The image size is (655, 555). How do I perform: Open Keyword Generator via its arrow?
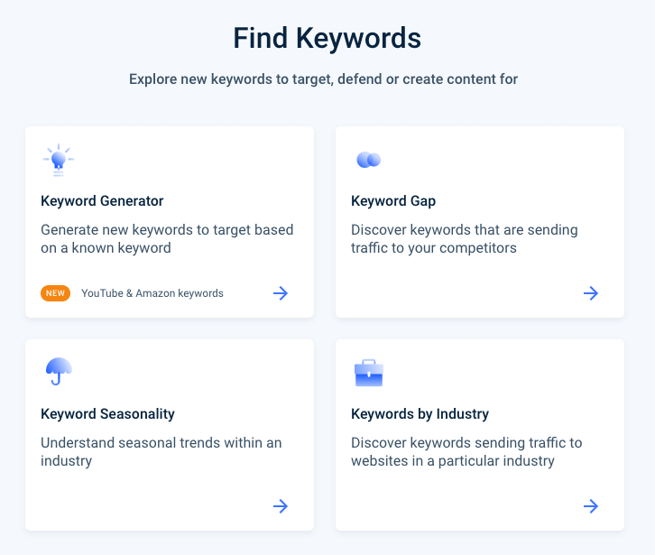coord(281,293)
